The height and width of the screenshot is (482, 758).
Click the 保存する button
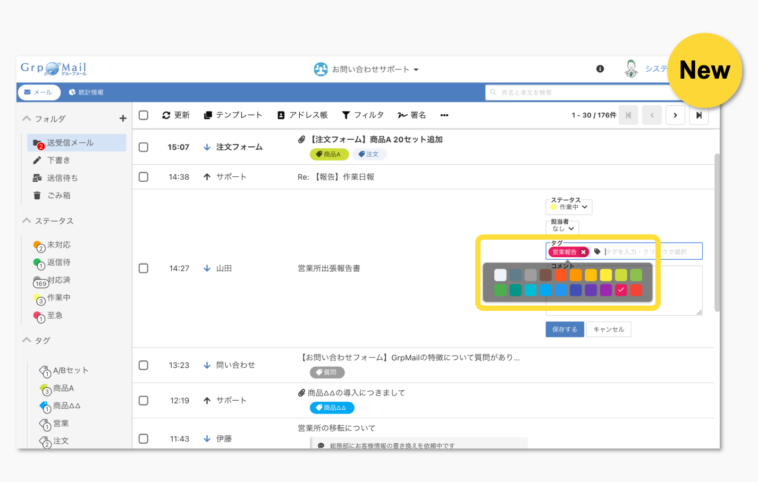565,329
